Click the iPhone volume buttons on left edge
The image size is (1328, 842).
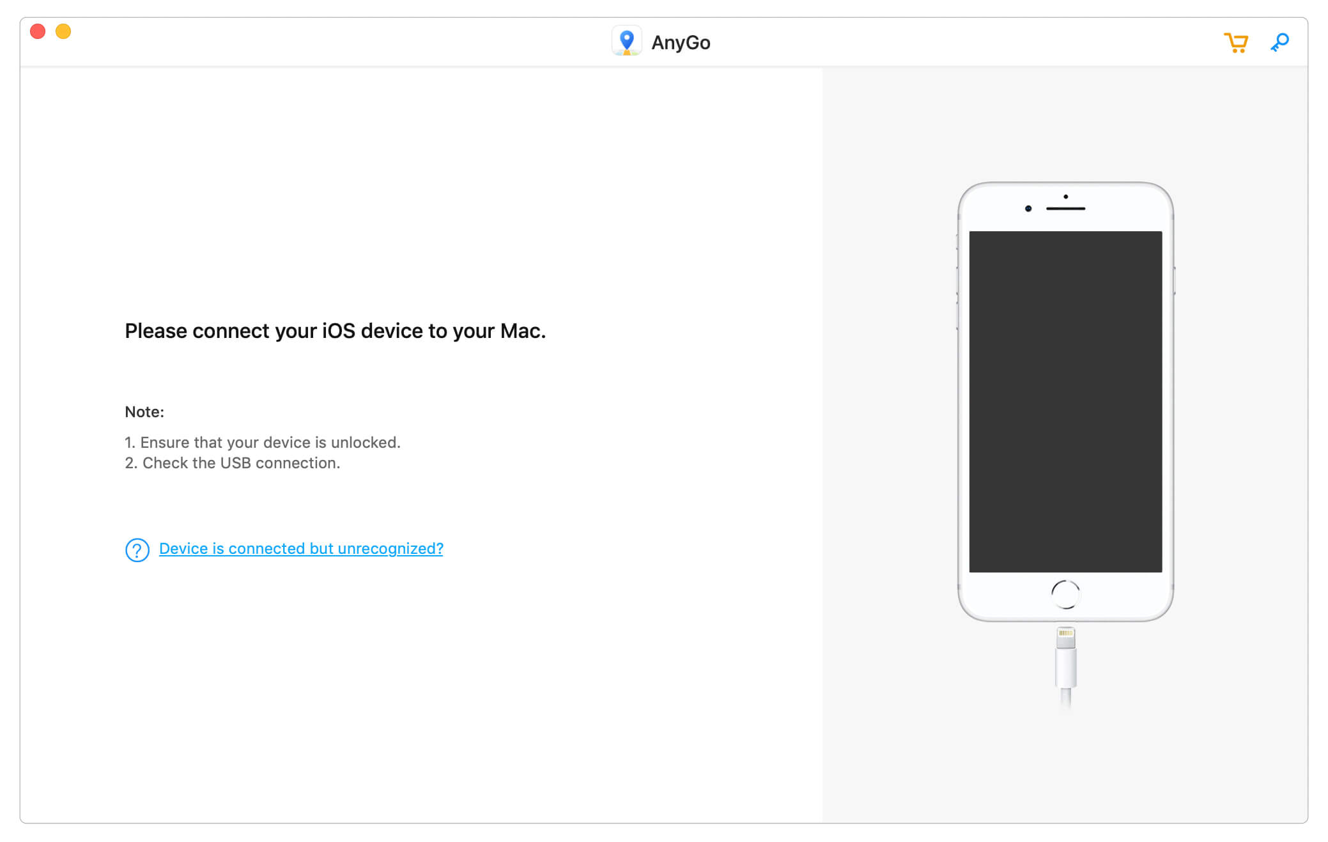(x=957, y=297)
